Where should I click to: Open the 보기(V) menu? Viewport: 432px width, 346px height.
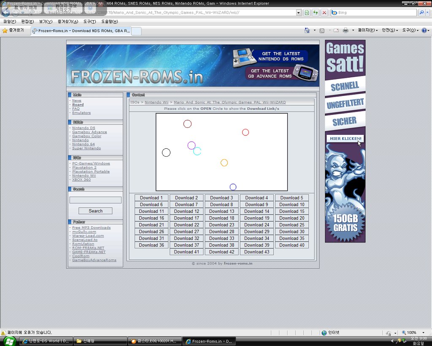coord(46,22)
